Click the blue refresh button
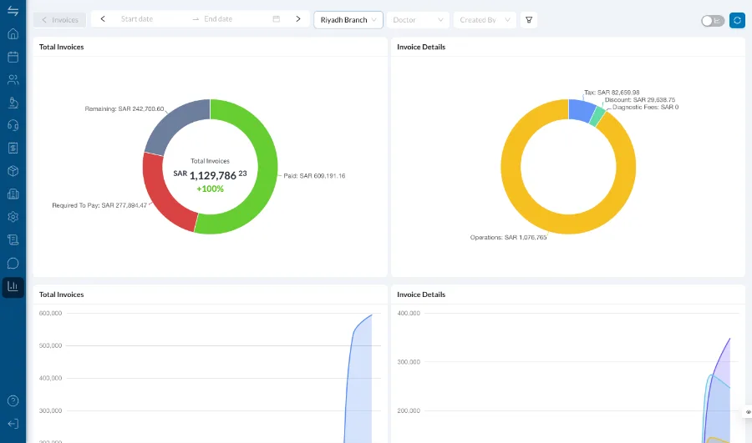The height and width of the screenshot is (443, 752). 737,20
